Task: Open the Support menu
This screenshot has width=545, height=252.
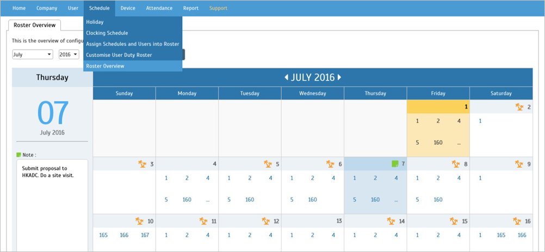Action: pyautogui.click(x=218, y=8)
